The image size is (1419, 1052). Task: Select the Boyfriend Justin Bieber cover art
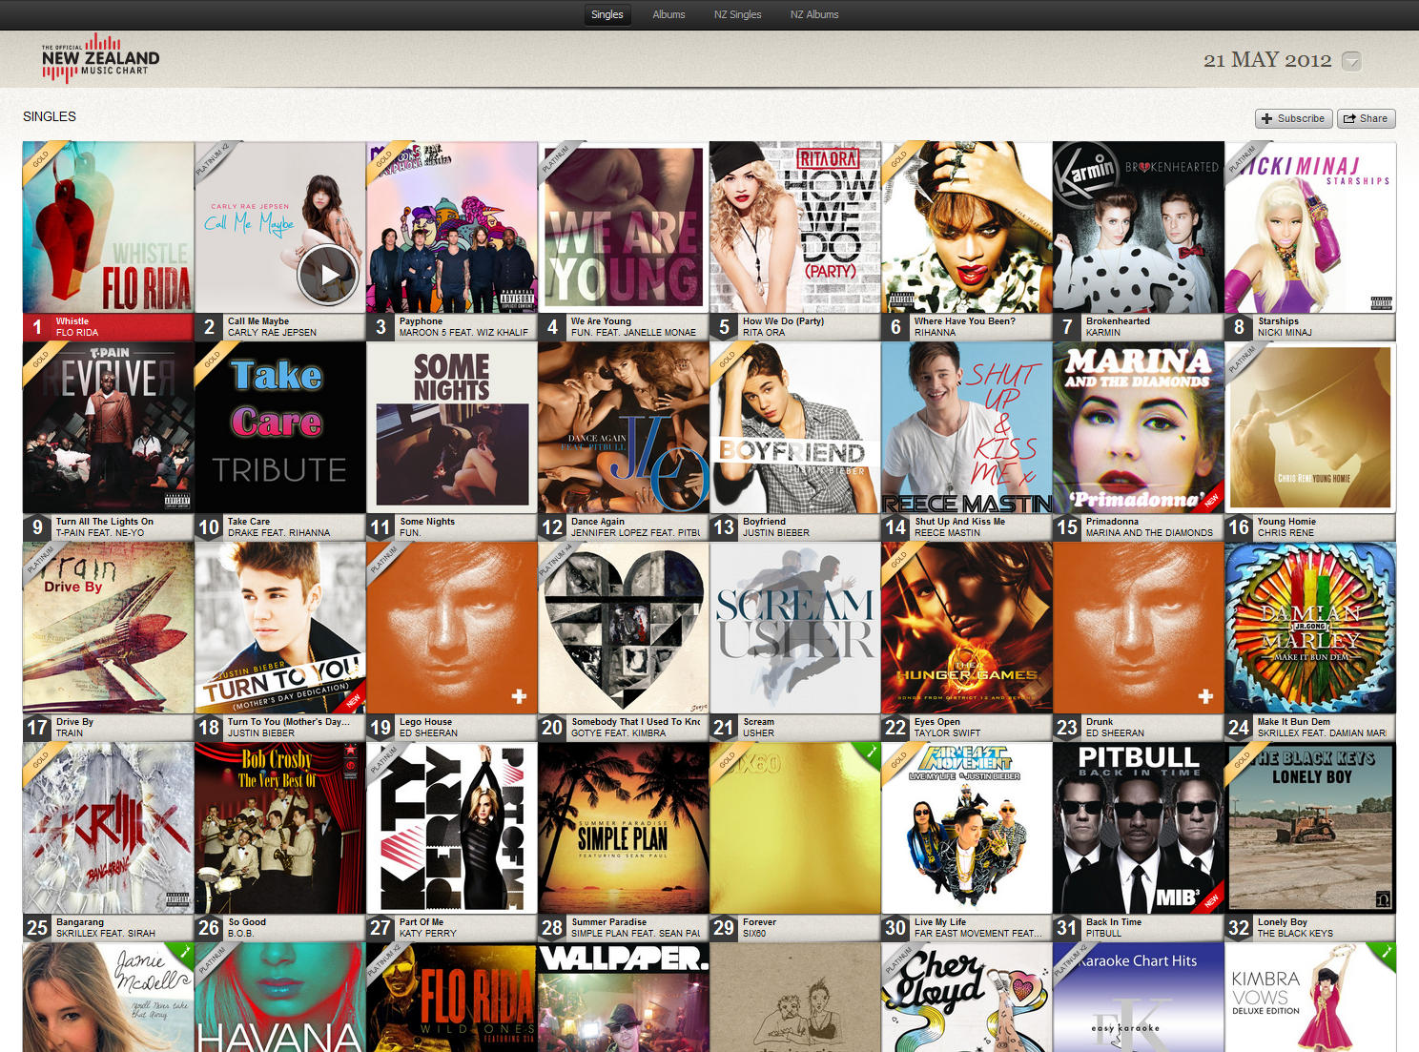795,427
